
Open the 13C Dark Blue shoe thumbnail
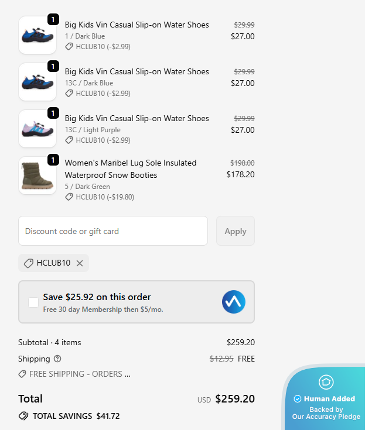pos(37,82)
